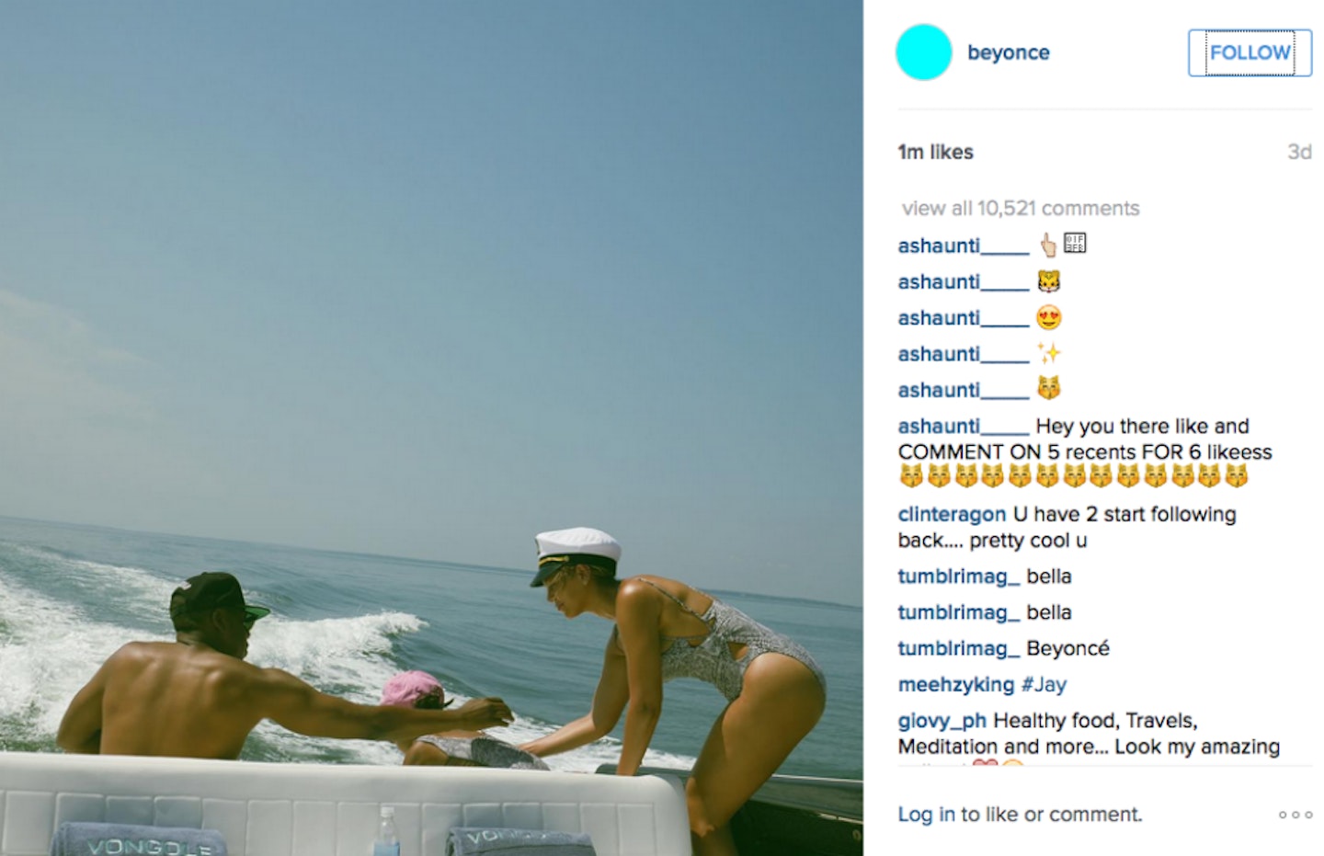Click the Log in link
The height and width of the screenshot is (856, 1324).
pos(926,815)
